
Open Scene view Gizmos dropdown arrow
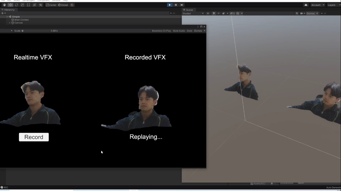[317, 13]
